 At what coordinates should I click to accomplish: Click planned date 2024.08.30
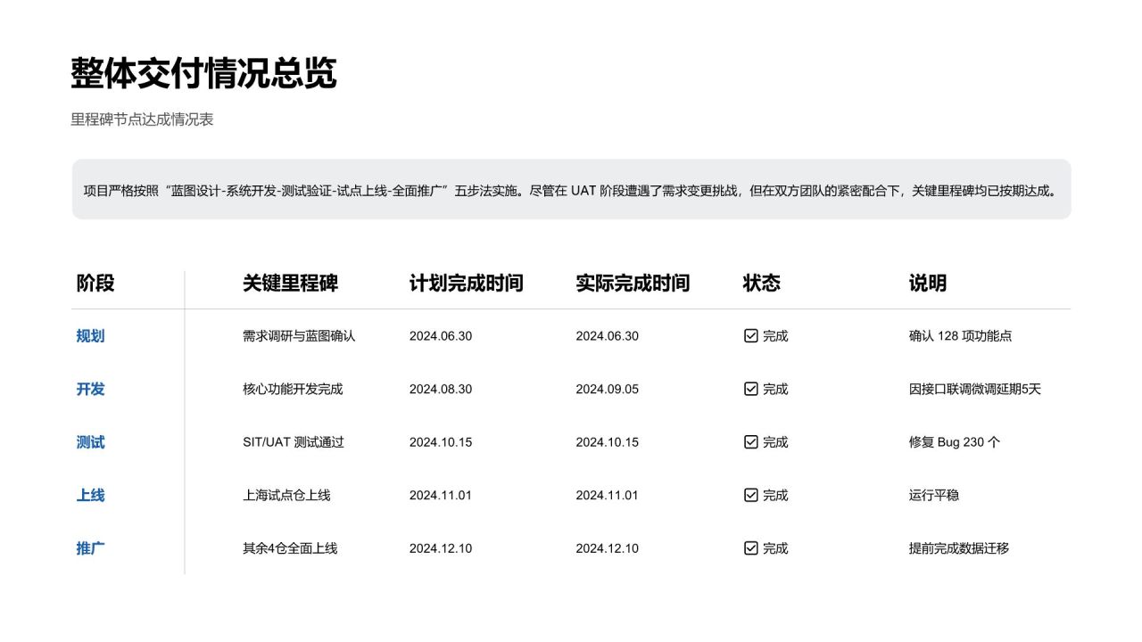[x=441, y=389]
